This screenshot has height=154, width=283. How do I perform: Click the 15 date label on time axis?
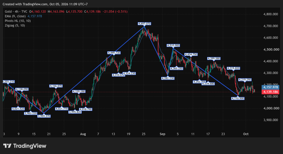34,134
